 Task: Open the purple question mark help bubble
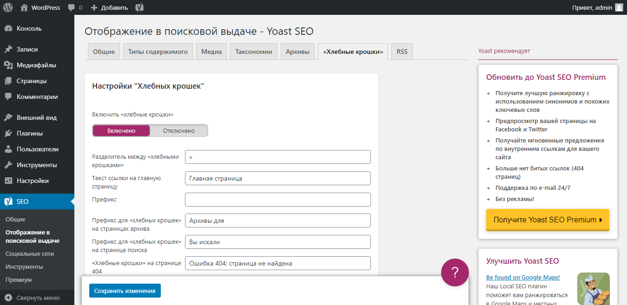(455, 273)
